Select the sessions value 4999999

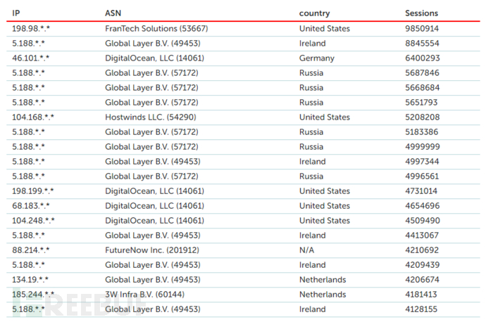[422, 147]
